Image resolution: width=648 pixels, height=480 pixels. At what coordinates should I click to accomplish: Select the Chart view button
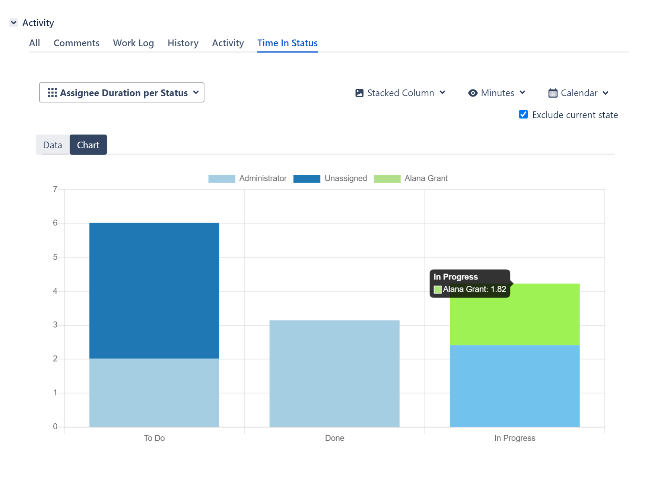pyautogui.click(x=88, y=145)
